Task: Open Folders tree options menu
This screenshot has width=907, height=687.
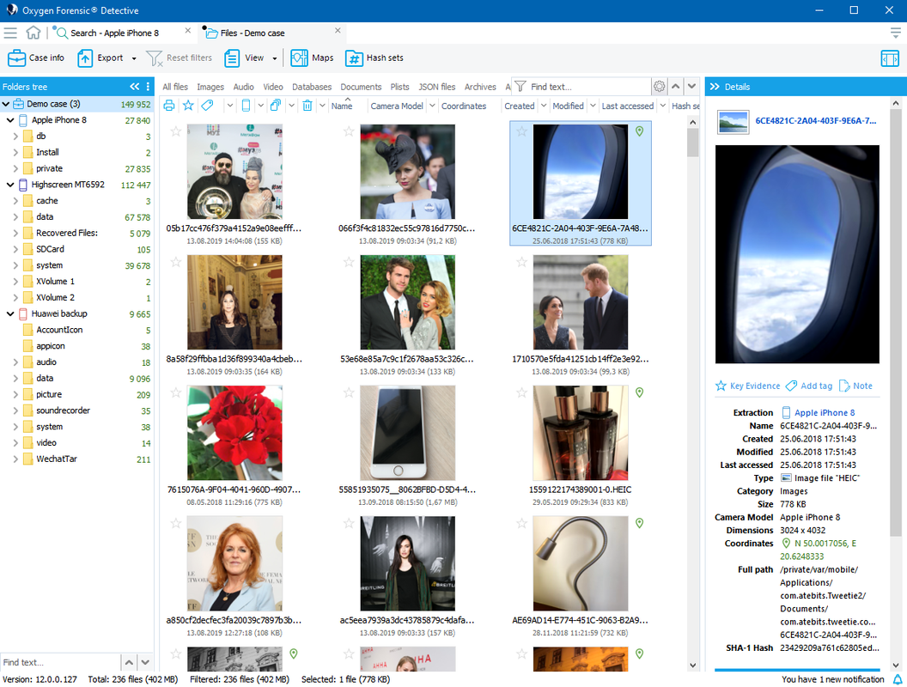Action: [148, 87]
